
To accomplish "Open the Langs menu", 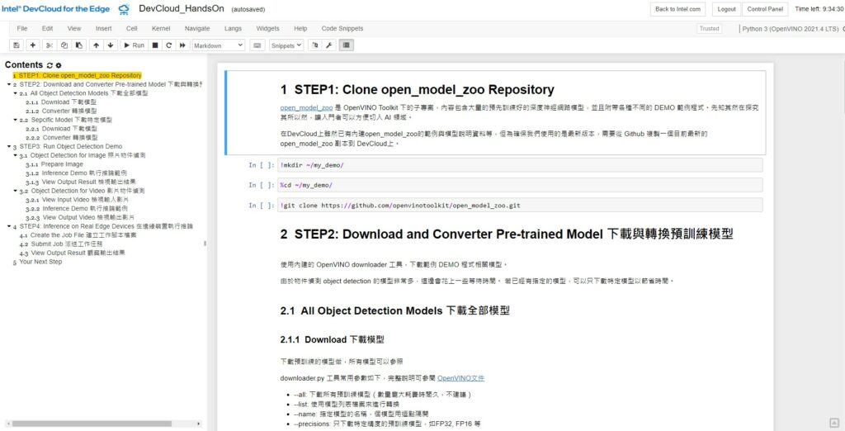I will (233, 29).
